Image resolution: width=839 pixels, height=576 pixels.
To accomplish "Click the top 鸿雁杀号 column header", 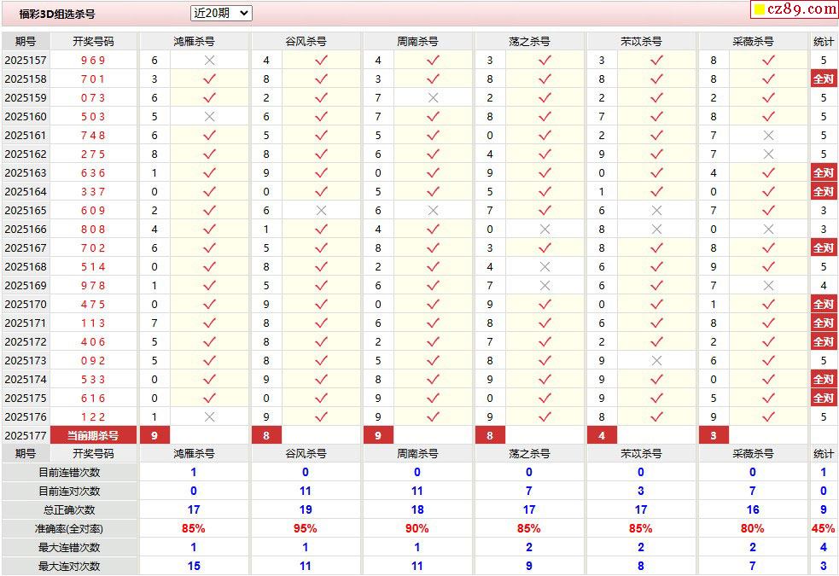I will pos(195,42).
